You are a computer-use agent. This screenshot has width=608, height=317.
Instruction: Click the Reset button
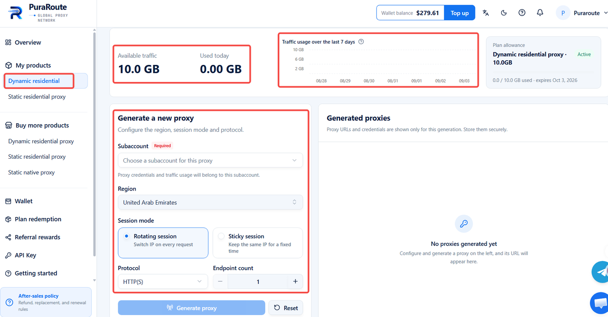point(285,308)
